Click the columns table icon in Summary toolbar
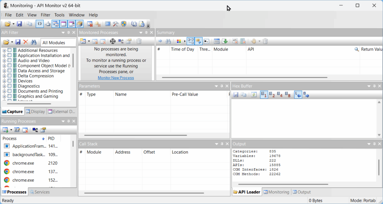 [x=217, y=41]
